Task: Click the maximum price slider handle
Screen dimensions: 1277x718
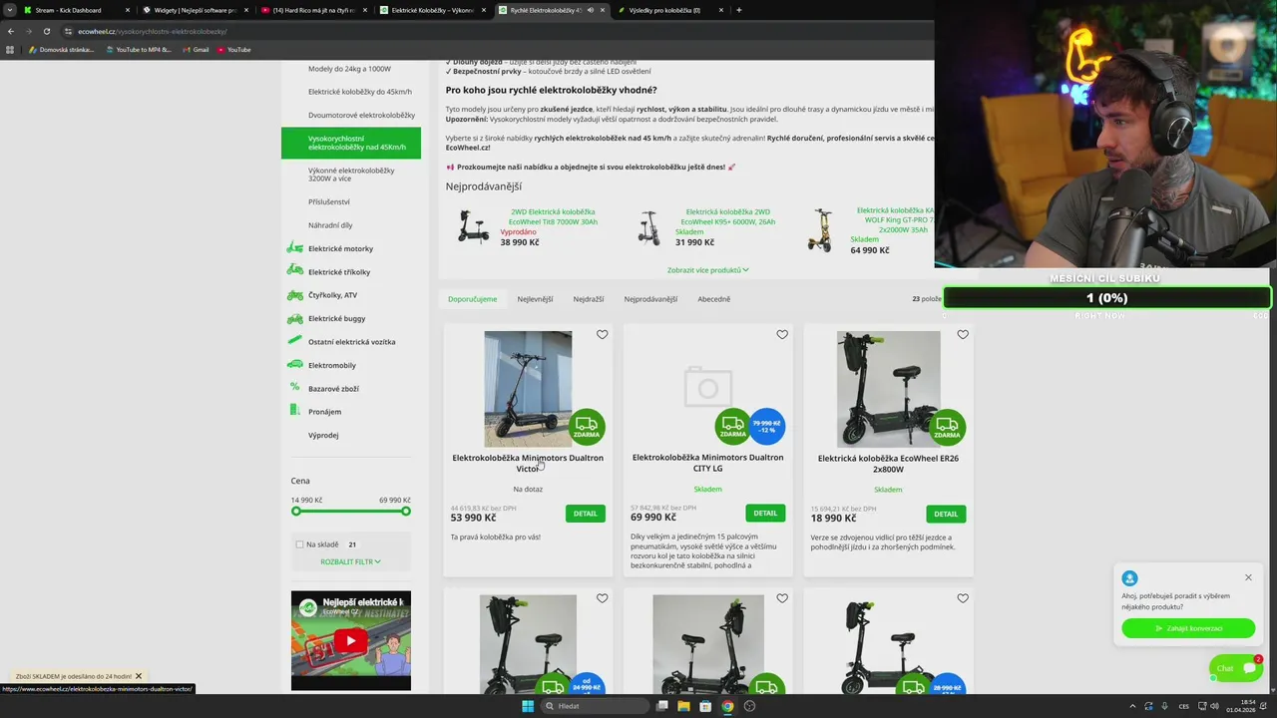Action: click(x=406, y=511)
